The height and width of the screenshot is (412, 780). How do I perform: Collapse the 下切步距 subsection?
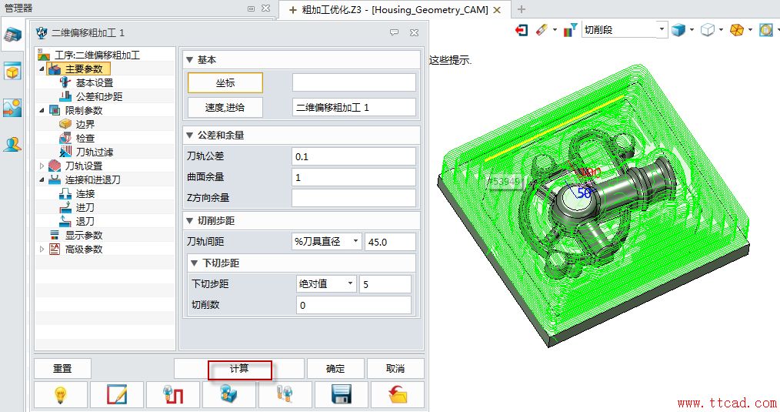[195, 263]
